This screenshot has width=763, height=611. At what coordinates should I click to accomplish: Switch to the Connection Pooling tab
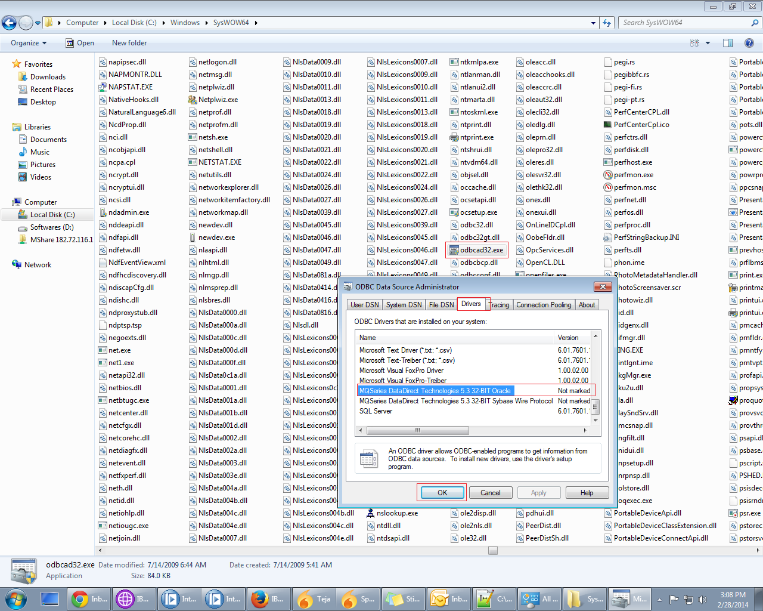544,305
